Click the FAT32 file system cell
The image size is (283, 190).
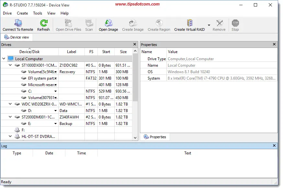click(91, 78)
